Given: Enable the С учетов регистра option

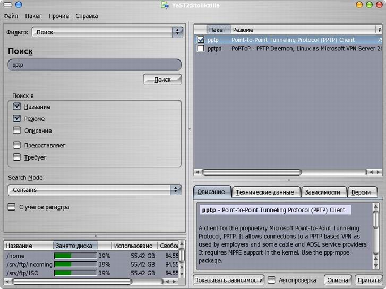Looking at the screenshot, I should click(12, 207).
